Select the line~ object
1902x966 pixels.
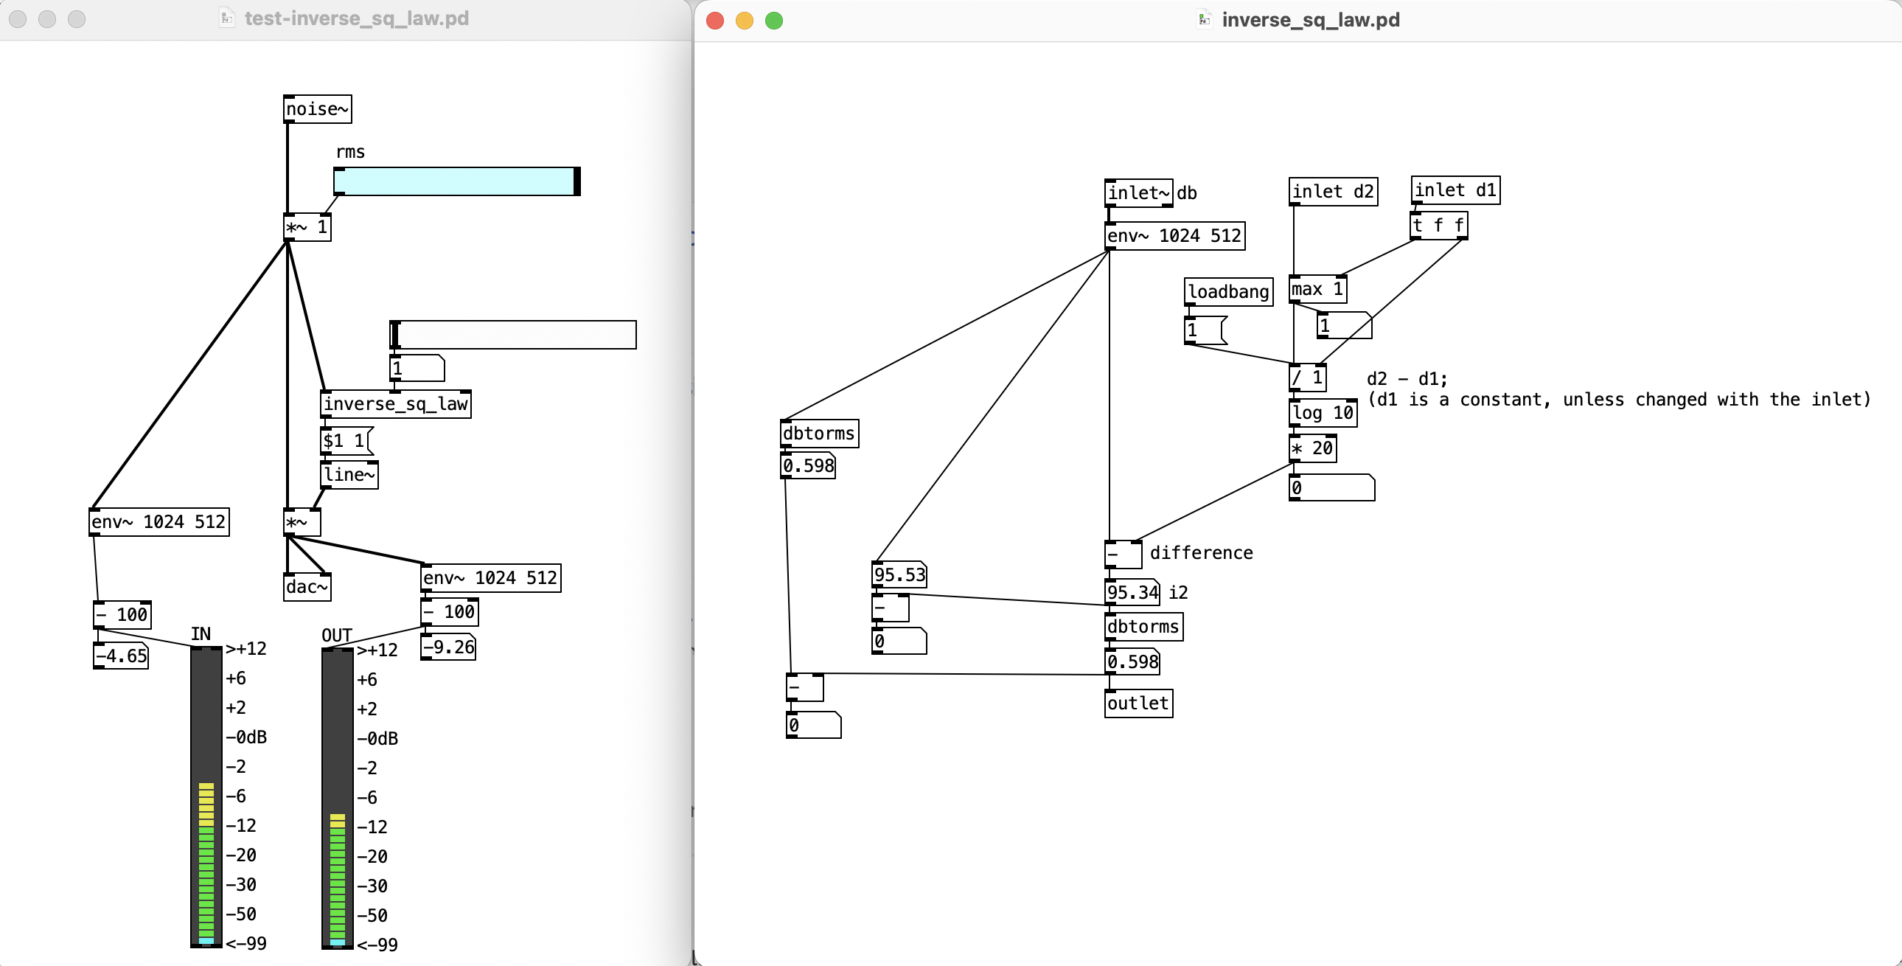[349, 475]
